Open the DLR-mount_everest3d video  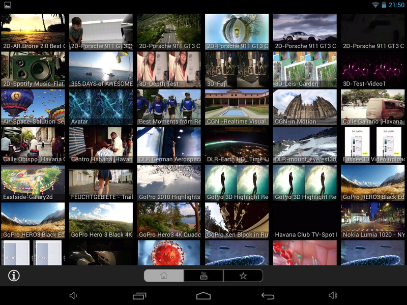pyautogui.click(x=305, y=145)
